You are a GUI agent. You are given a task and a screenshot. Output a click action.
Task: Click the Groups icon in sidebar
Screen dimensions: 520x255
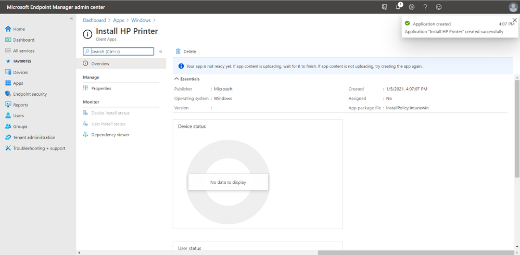pos(8,126)
